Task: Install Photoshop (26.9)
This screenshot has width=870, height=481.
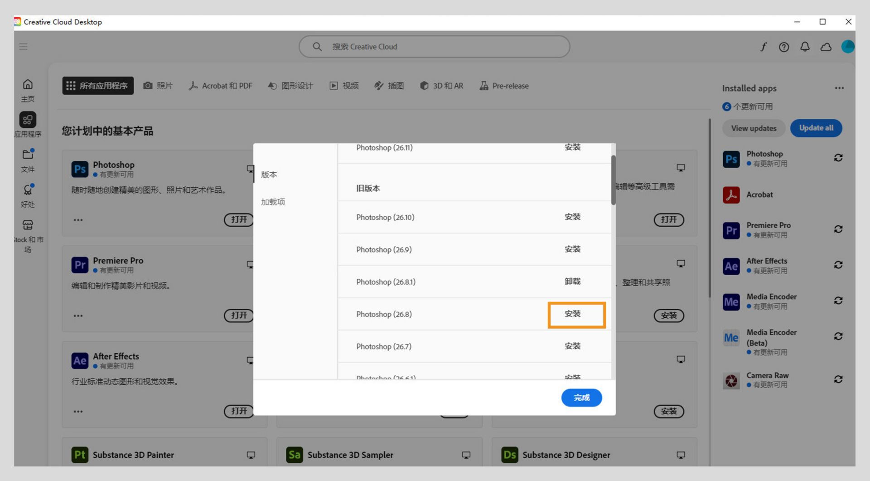Action: click(573, 249)
